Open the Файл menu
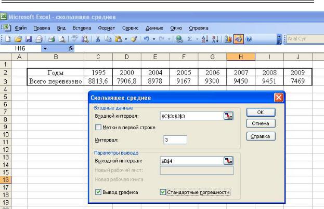The width and height of the screenshot is (324, 209). (x=21, y=28)
